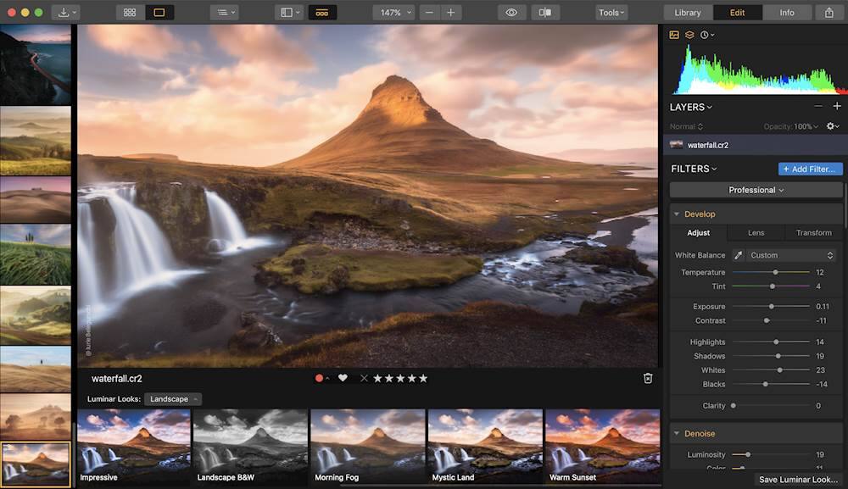Click the Exposure slider handle
Image resolution: width=848 pixels, height=489 pixels.
[x=771, y=307]
